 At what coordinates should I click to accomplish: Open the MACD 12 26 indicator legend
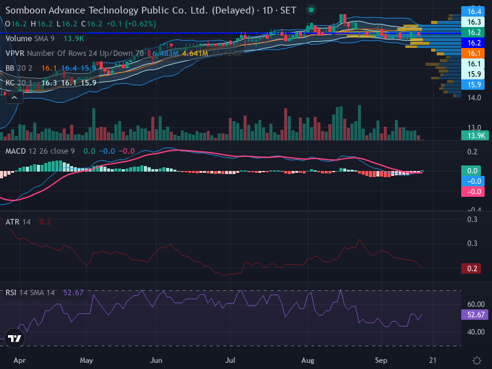[40, 151]
